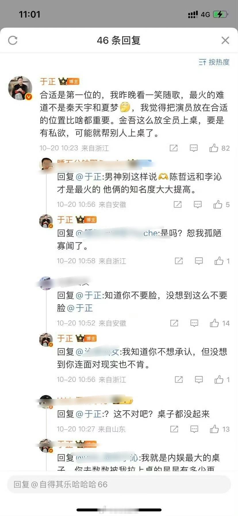Tap the refresh icon beside 46条回复

[x=13, y=40]
